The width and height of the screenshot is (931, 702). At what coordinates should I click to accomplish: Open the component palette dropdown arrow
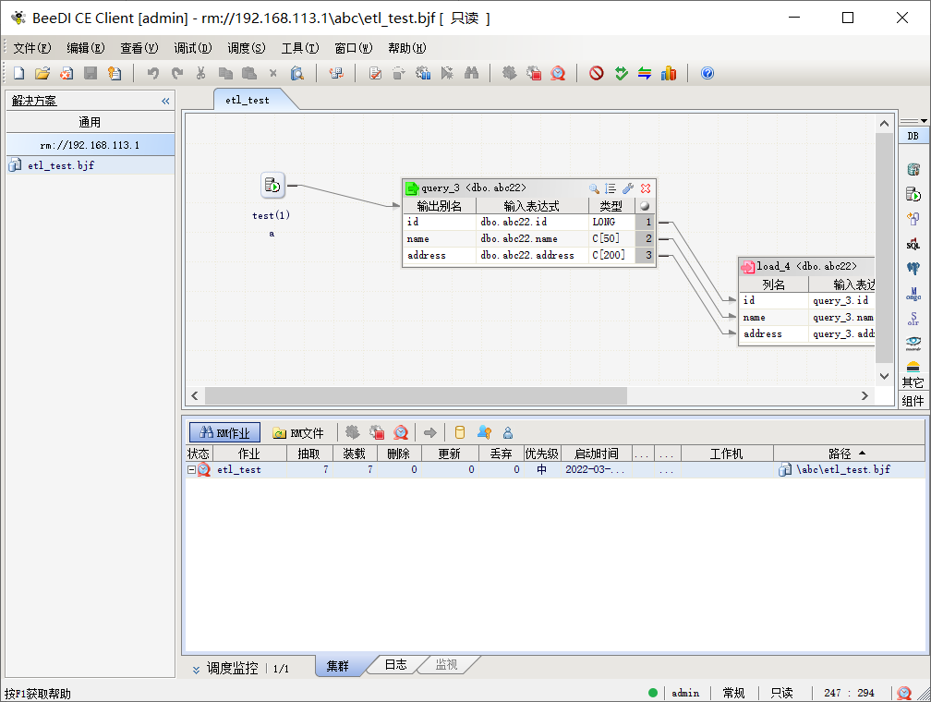[924, 121]
